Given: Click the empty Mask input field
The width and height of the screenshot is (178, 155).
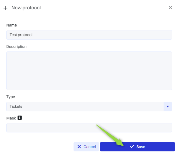Looking at the screenshot, I should (89, 128).
